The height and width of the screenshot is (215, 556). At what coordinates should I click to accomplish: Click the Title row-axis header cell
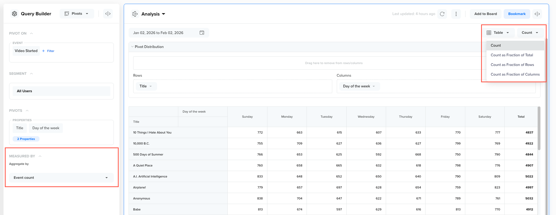154,122
